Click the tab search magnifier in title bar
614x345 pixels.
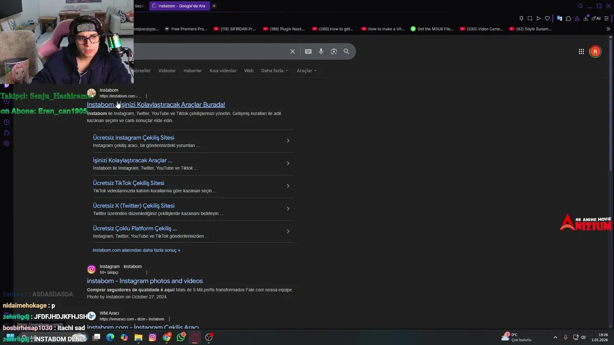(580, 6)
